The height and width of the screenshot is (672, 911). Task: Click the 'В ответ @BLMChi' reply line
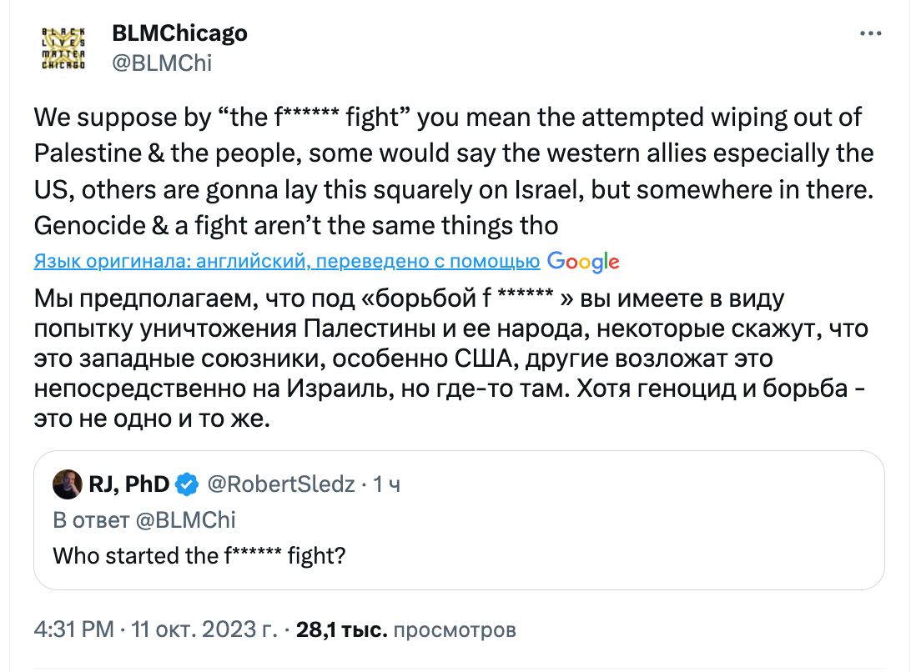(144, 520)
